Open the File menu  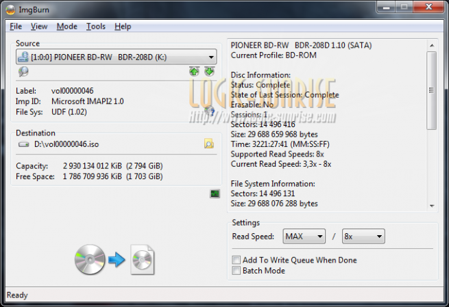point(16,27)
